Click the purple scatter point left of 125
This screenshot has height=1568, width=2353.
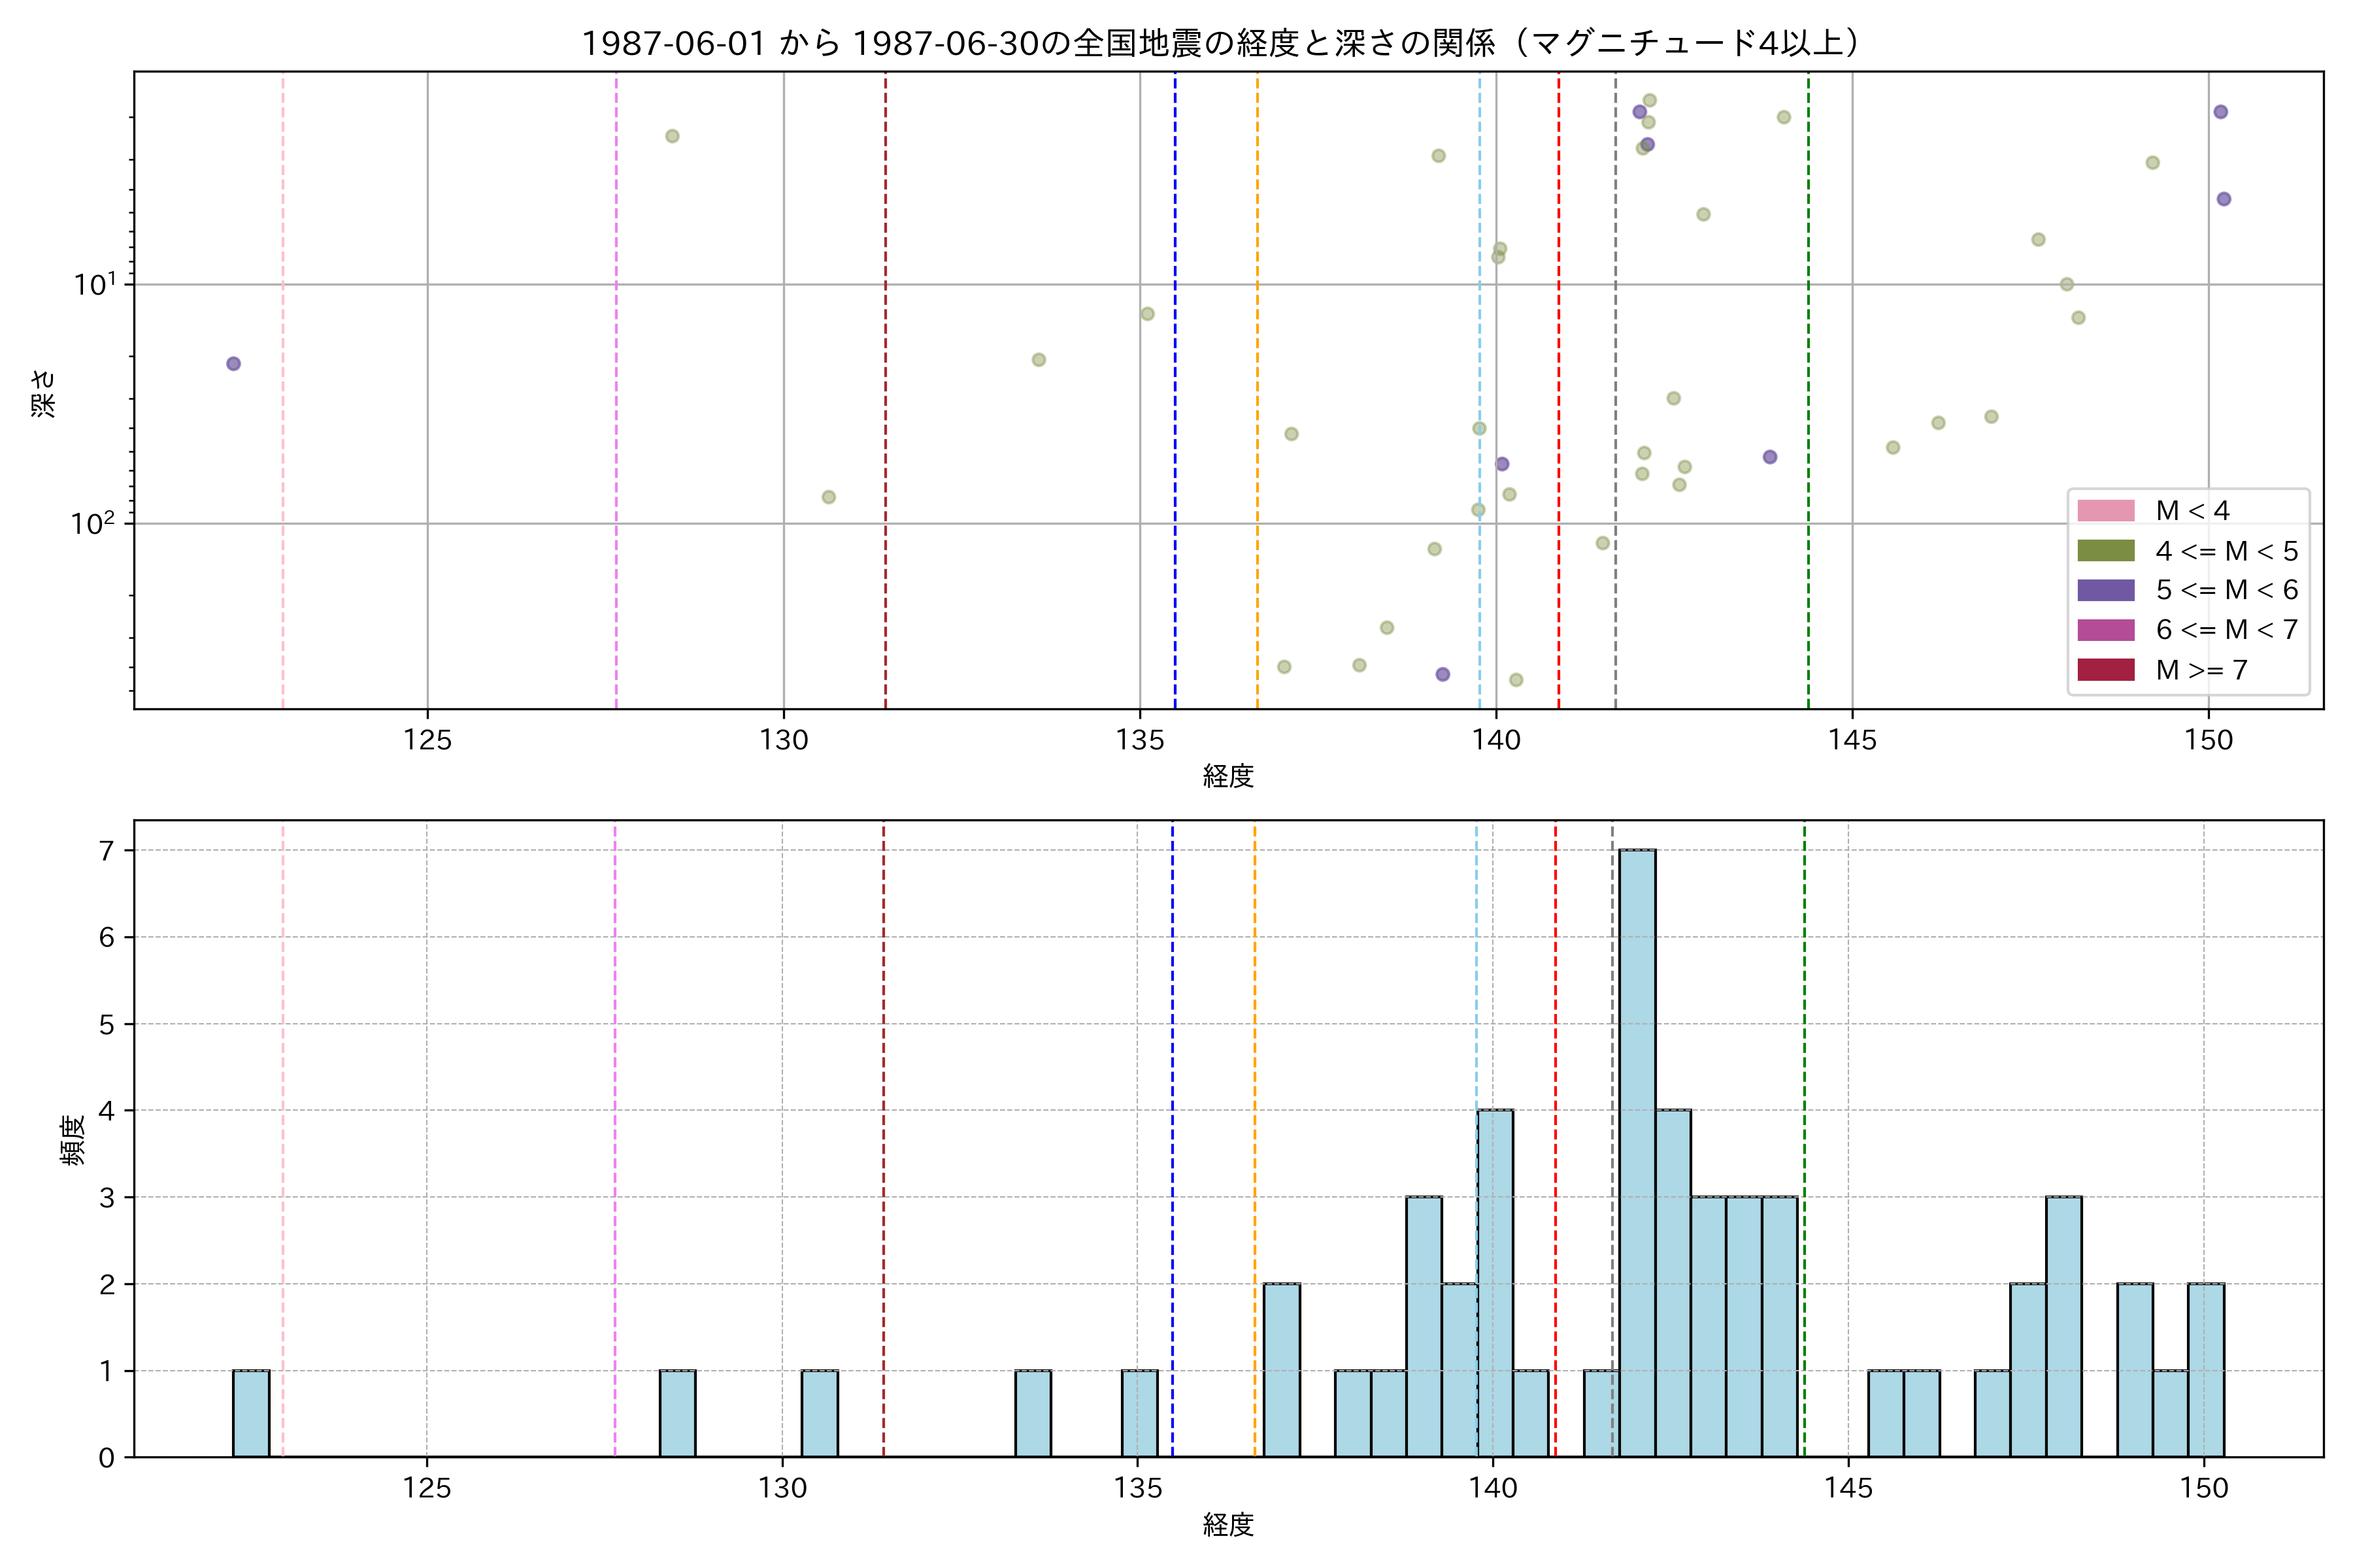click(x=233, y=364)
